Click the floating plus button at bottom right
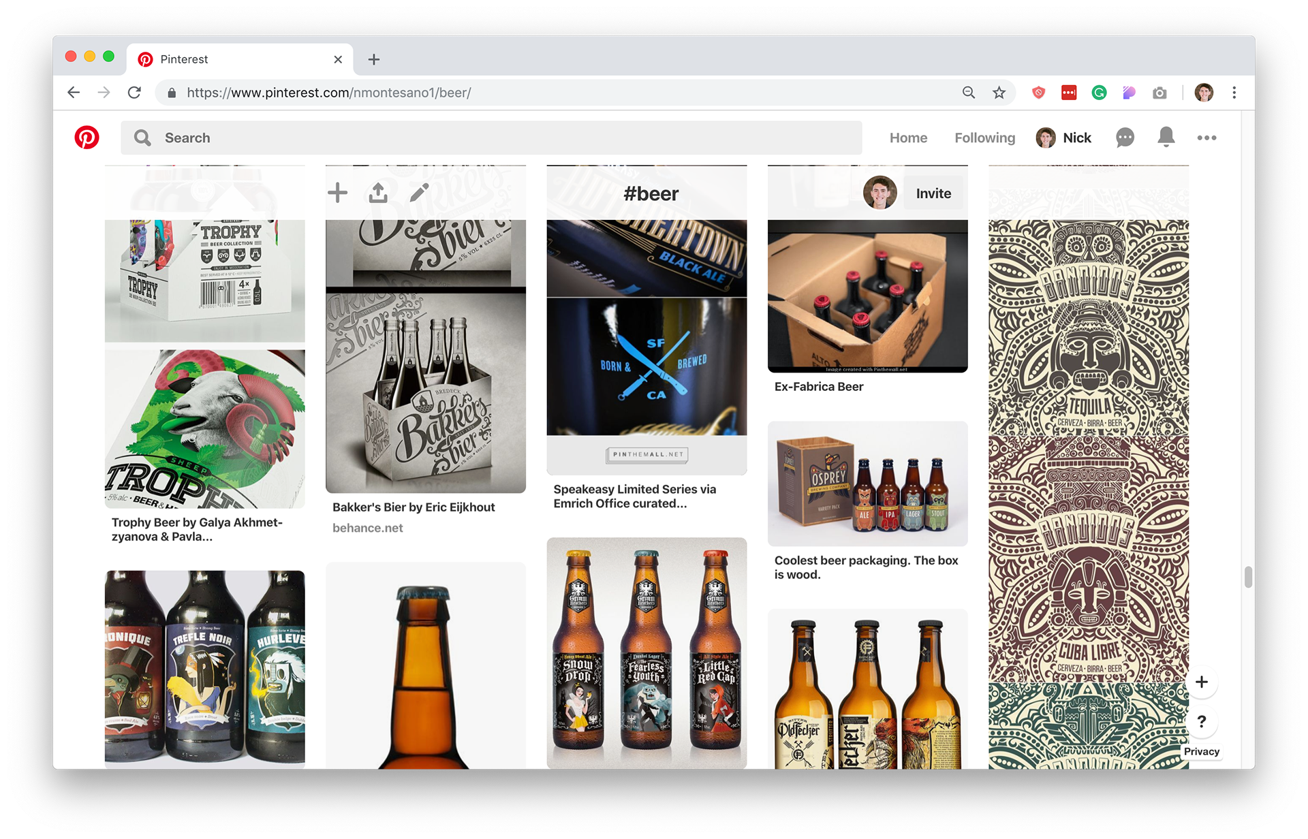1308x839 pixels. click(1202, 682)
